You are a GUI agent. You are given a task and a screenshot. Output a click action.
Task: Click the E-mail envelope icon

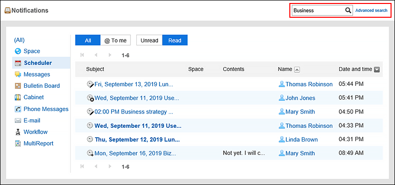pyautogui.click(x=18, y=120)
